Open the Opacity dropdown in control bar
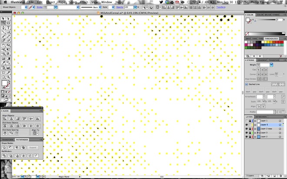Screen dimensions: 287x179 click(x=135, y=7)
